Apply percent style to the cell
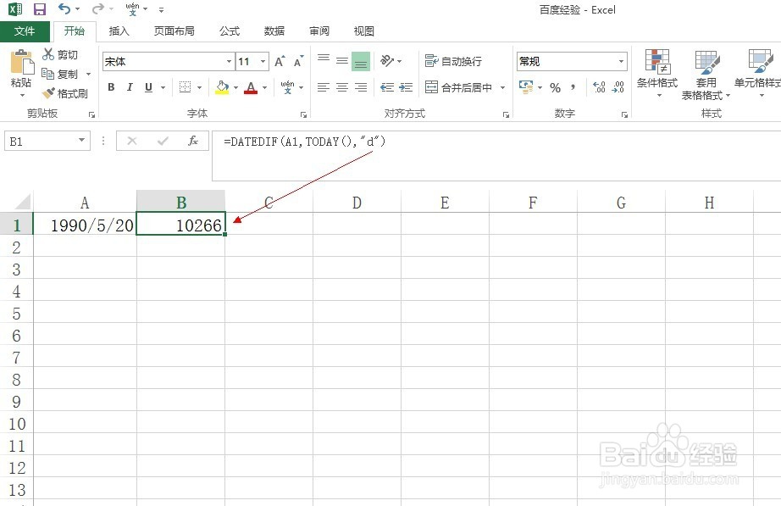The height and width of the screenshot is (506, 781). (555, 87)
